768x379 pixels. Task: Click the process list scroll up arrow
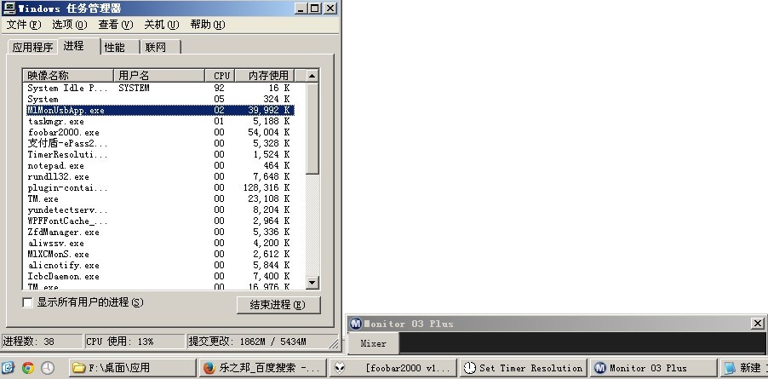[x=312, y=76]
